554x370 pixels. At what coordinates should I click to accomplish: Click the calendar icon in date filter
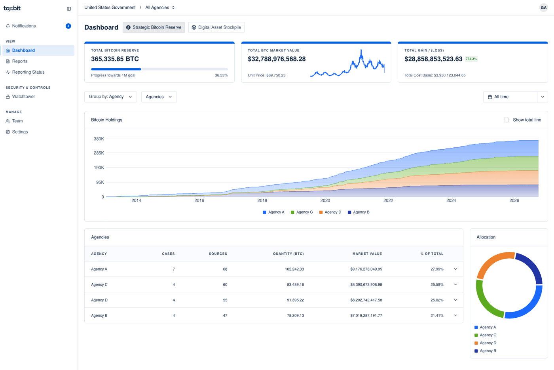[x=490, y=97]
